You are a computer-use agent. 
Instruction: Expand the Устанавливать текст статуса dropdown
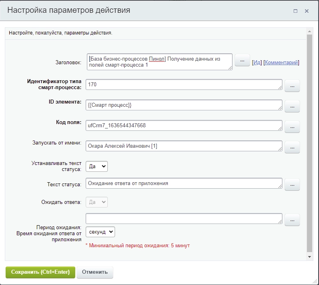point(97,166)
